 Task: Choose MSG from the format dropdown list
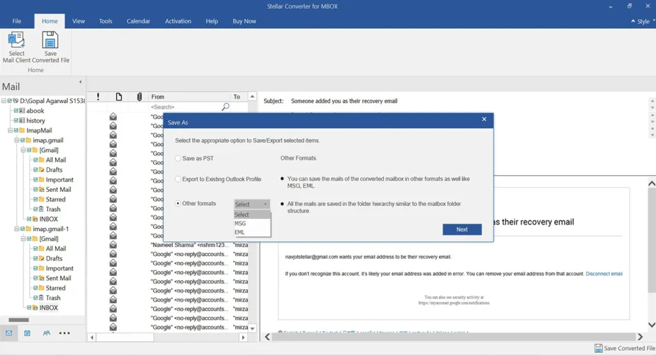(252, 223)
